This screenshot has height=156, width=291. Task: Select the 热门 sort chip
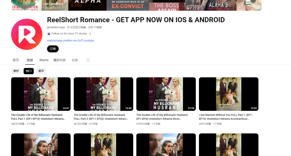[29, 71]
